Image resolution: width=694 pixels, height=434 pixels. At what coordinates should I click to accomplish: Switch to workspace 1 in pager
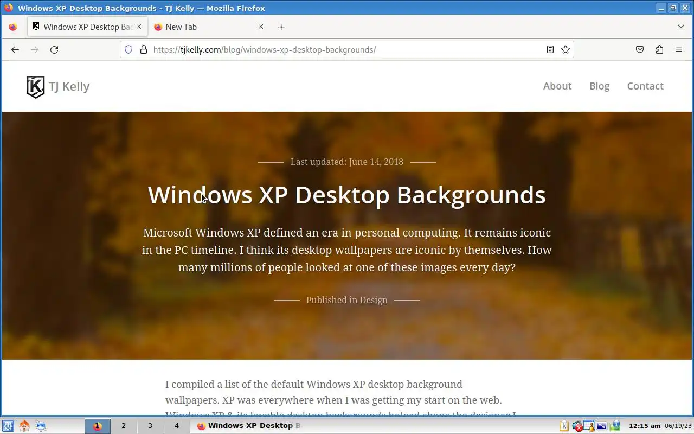coord(98,426)
